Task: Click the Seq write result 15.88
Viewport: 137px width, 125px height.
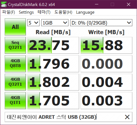Action: point(106,45)
